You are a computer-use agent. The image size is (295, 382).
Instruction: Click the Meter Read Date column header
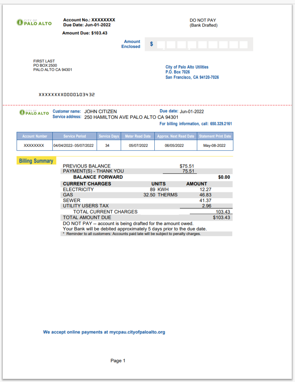(x=138, y=136)
